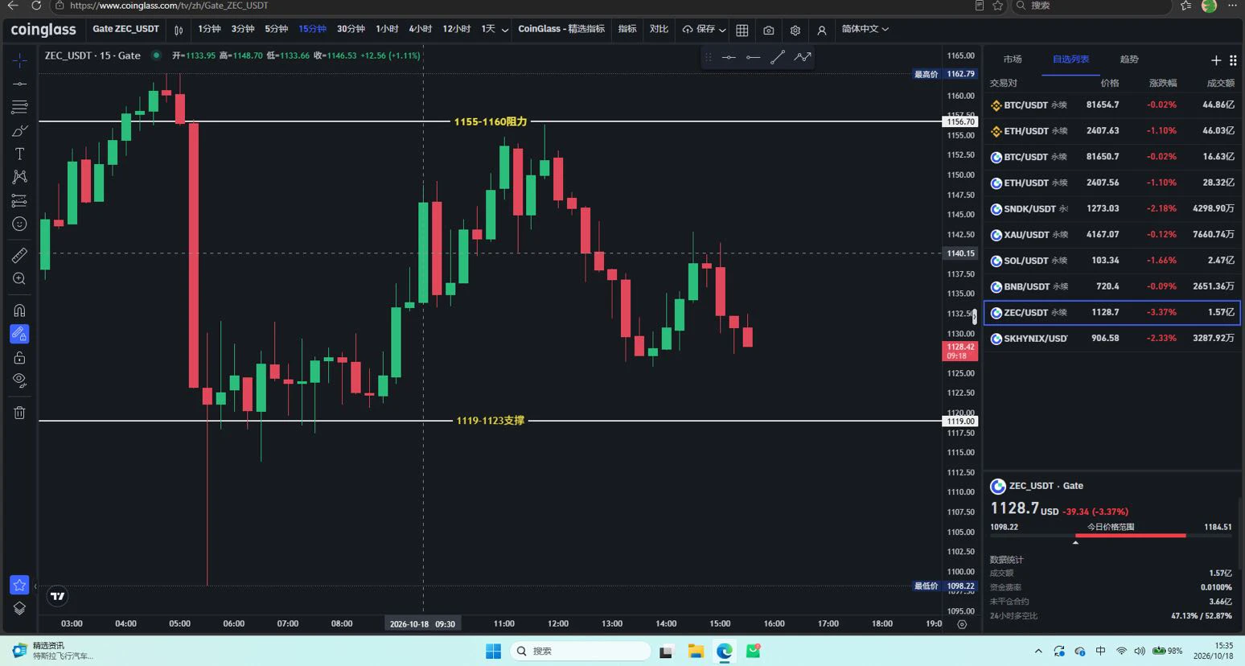The width and height of the screenshot is (1245, 666).
Task: Click 今日价格范围 price range bar
Action: pos(1111,535)
